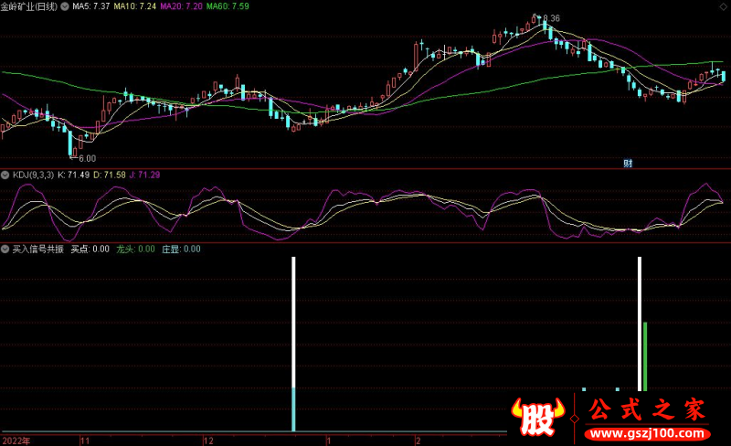Click the diamond separator icon in watermark

click(x=574, y=418)
